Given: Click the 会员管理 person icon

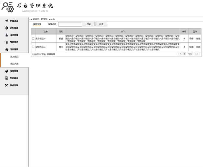Looking at the screenshot, I should (7, 35).
